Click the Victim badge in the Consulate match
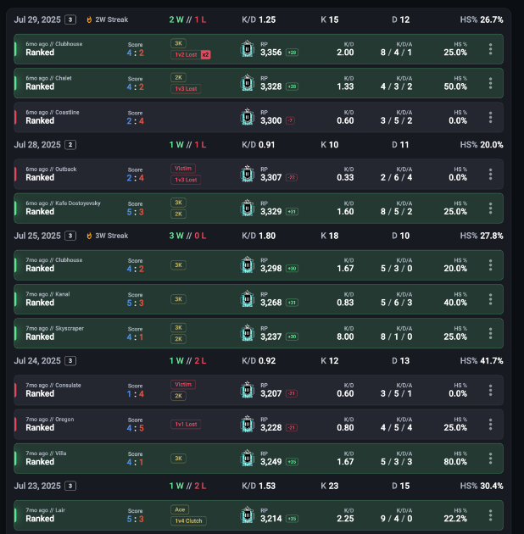This screenshot has width=524, height=534. click(x=183, y=384)
